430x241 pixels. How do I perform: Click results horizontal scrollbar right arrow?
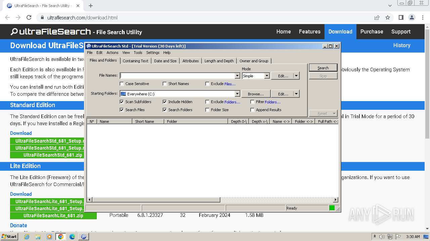(335, 200)
